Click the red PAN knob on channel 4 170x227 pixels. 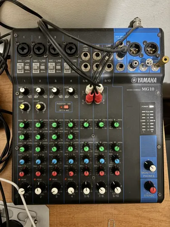pos(71,173)
